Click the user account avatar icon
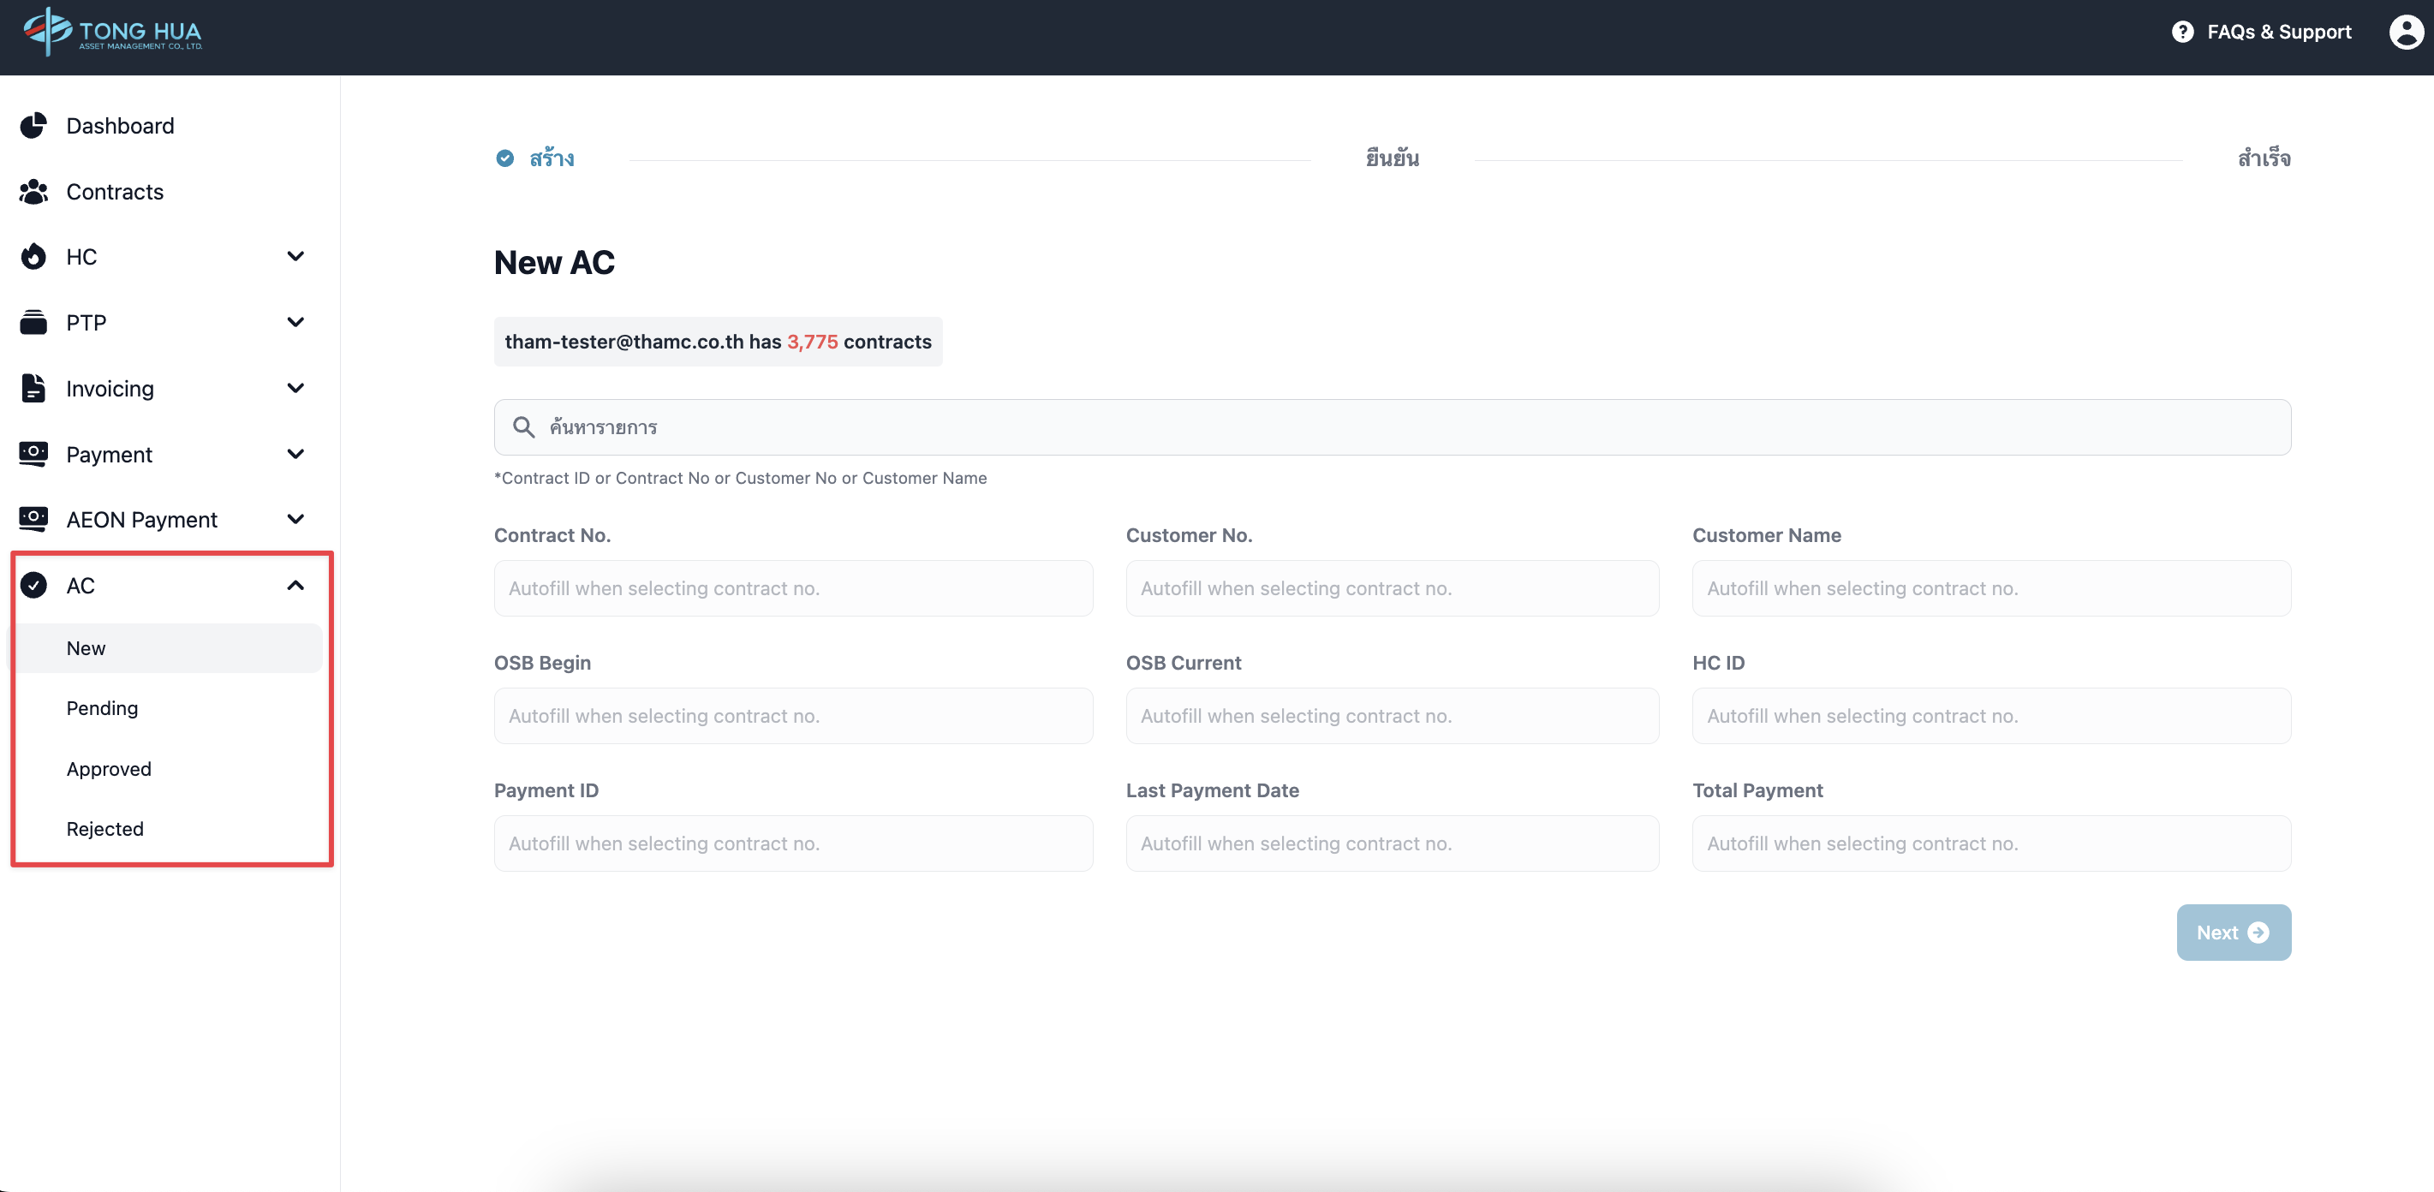The width and height of the screenshot is (2434, 1192). point(2405,33)
